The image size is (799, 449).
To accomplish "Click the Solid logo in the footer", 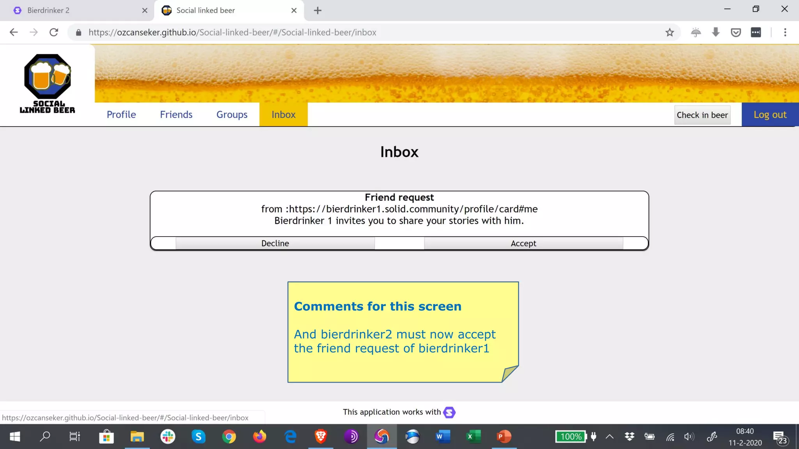I will click(449, 412).
